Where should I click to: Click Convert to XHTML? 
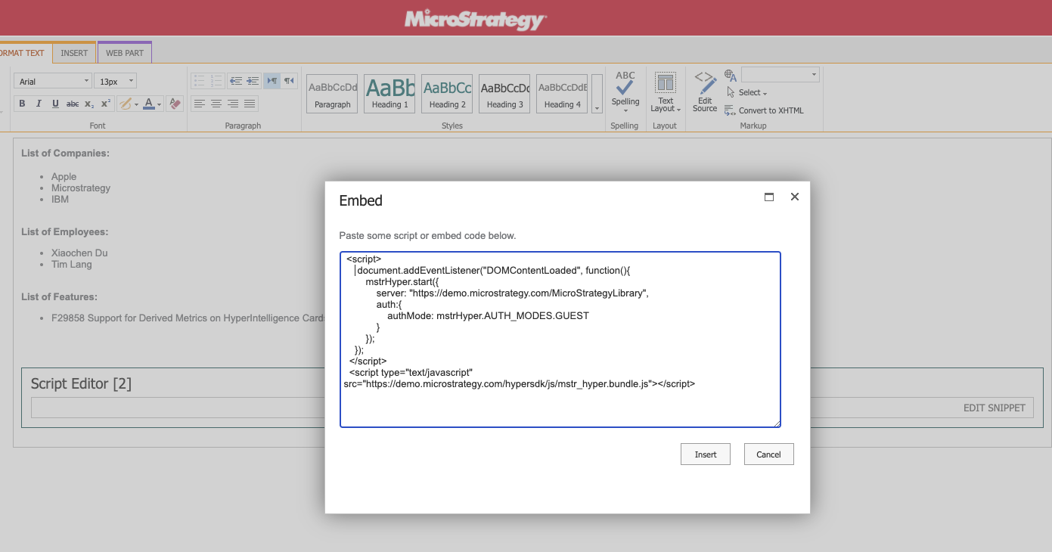click(x=764, y=110)
